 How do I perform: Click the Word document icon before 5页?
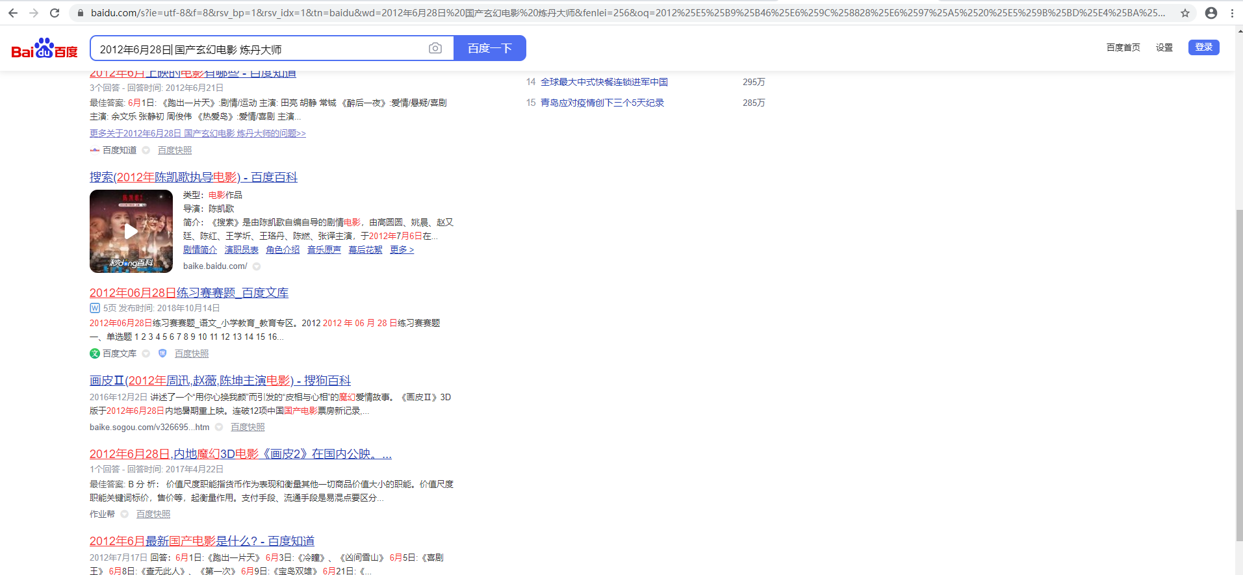(95, 308)
